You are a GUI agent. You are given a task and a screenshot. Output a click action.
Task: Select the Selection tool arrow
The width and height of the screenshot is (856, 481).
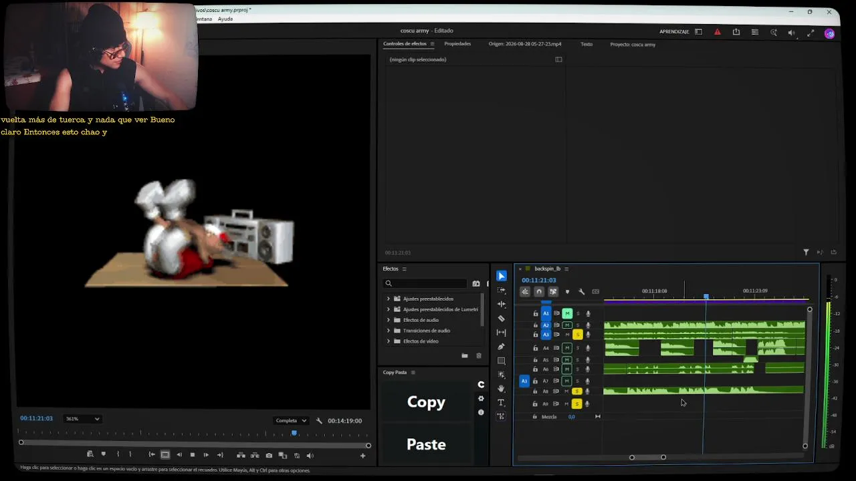point(502,276)
